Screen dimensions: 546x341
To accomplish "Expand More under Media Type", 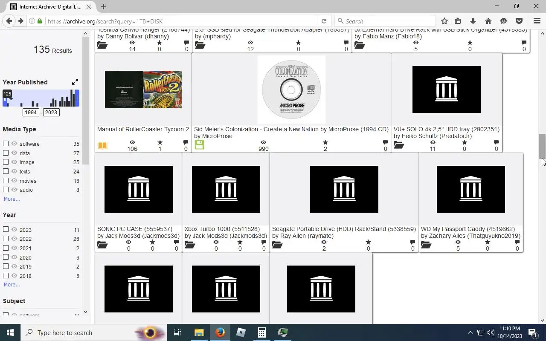I will (12, 199).
